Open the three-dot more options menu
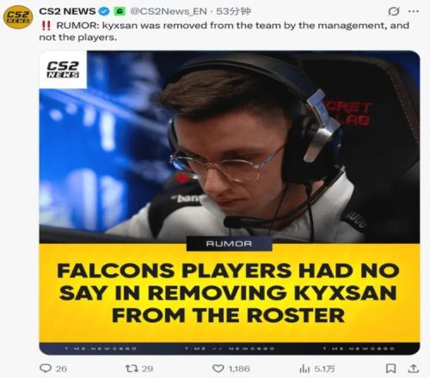The width and height of the screenshot is (430, 378). pyautogui.click(x=413, y=11)
